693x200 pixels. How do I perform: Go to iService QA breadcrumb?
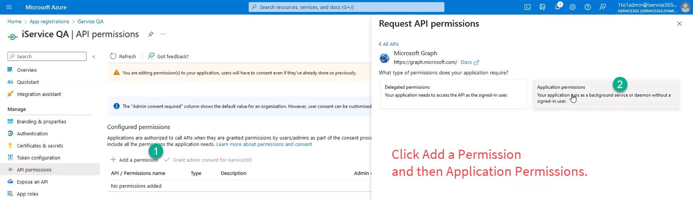90,21
